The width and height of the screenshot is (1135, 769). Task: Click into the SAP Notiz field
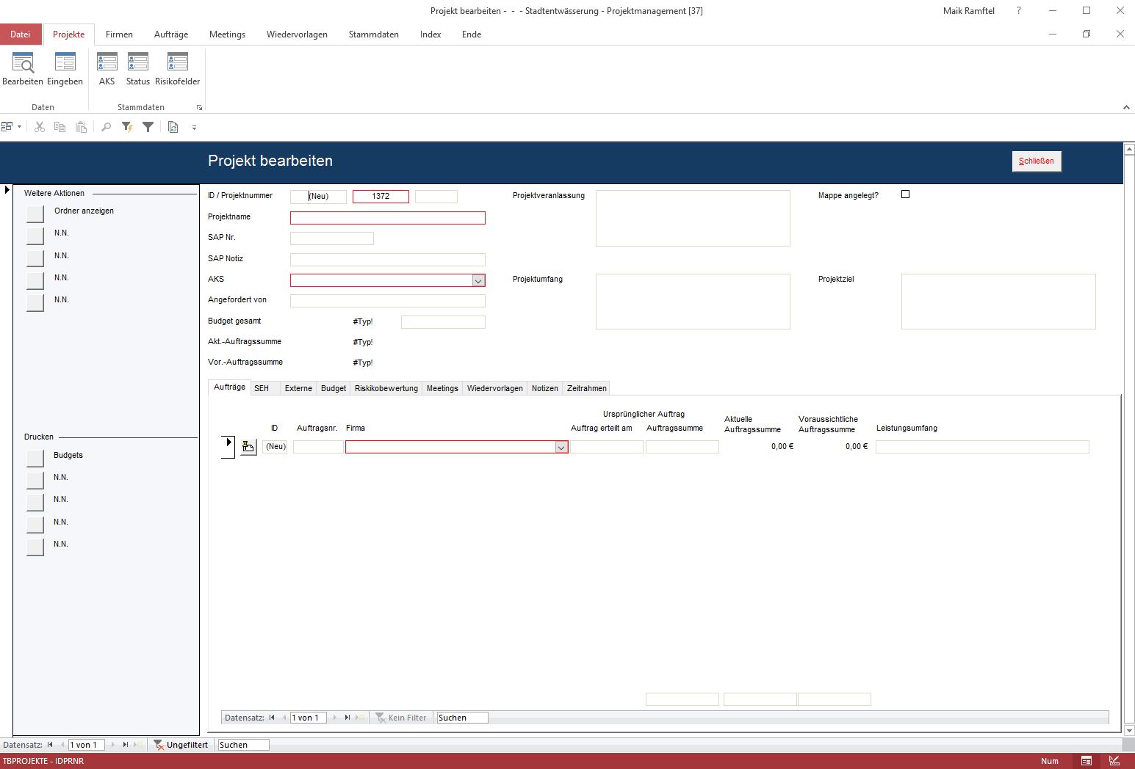point(388,259)
